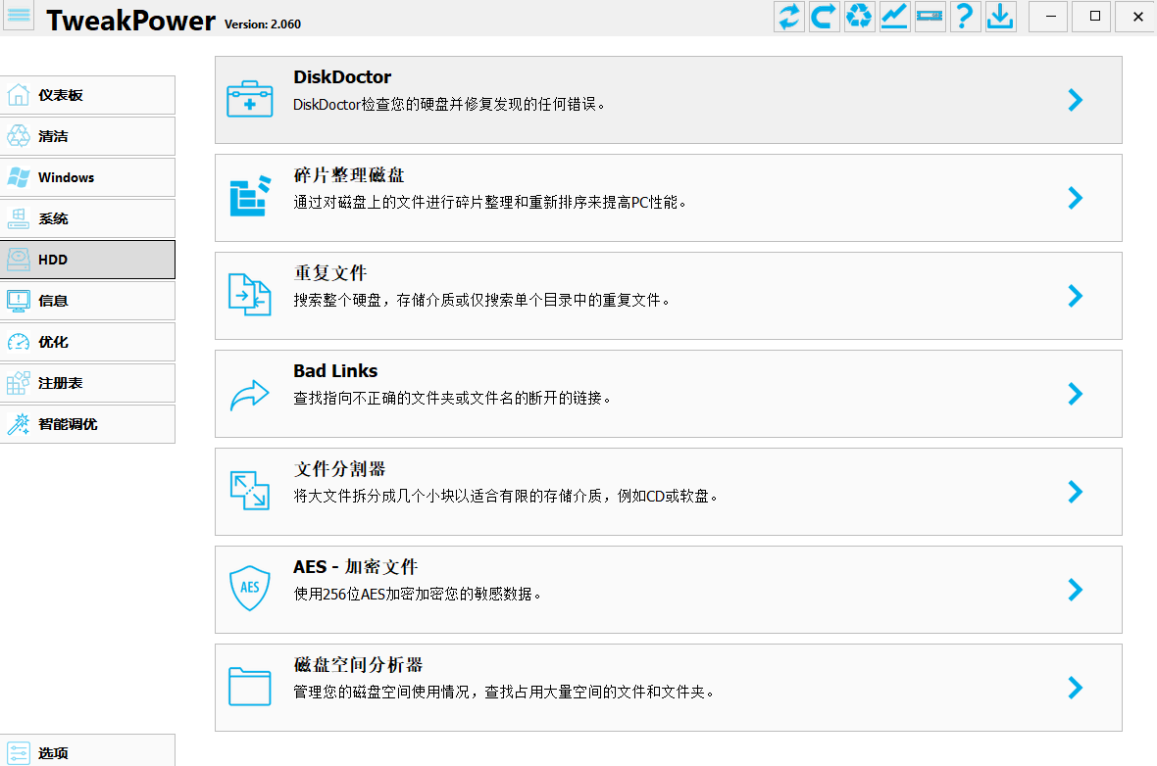Click the duplicate files document icon
1157x766 pixels.
[x=250, y=295]
